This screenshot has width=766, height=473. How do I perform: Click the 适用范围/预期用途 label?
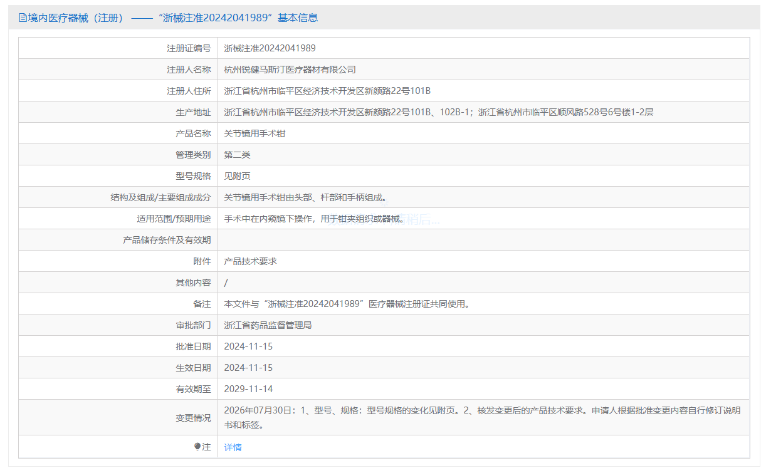click(x=174, y=219)
